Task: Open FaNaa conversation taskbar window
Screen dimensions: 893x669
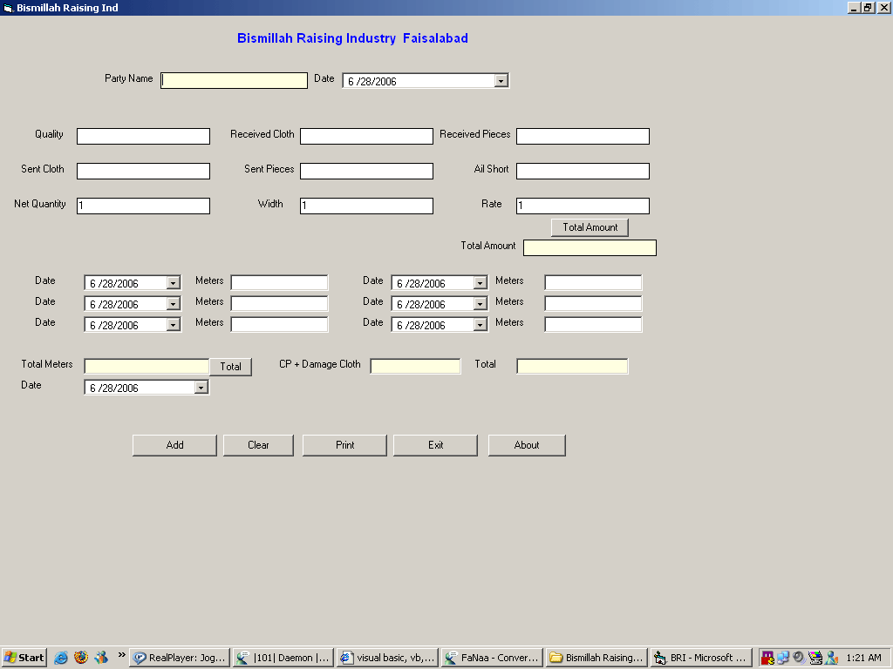Action: point(491,658)
